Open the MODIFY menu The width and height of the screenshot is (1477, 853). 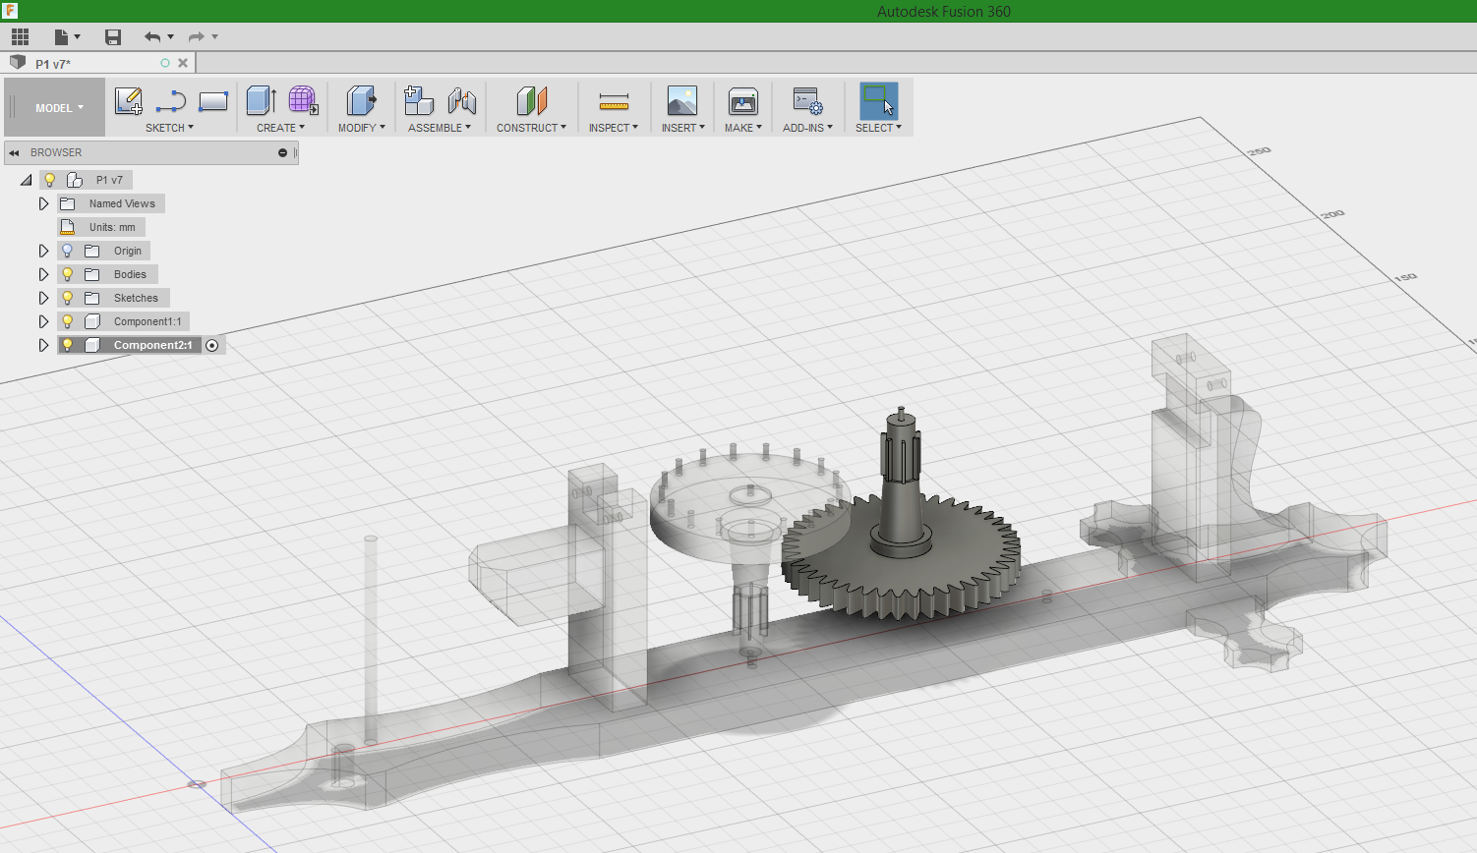tap(361, 128)
